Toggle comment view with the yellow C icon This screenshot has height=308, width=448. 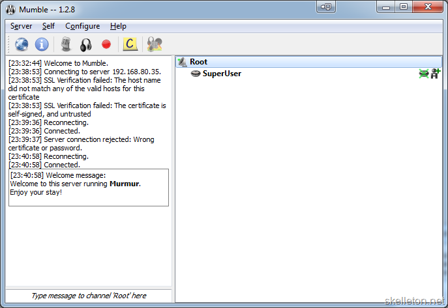coord(130,44)
